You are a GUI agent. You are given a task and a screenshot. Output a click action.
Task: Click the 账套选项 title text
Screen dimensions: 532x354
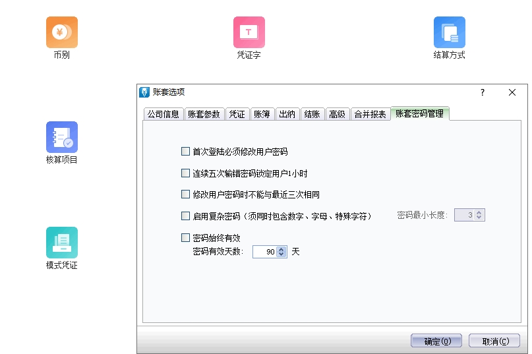click(x=169, y=92)
